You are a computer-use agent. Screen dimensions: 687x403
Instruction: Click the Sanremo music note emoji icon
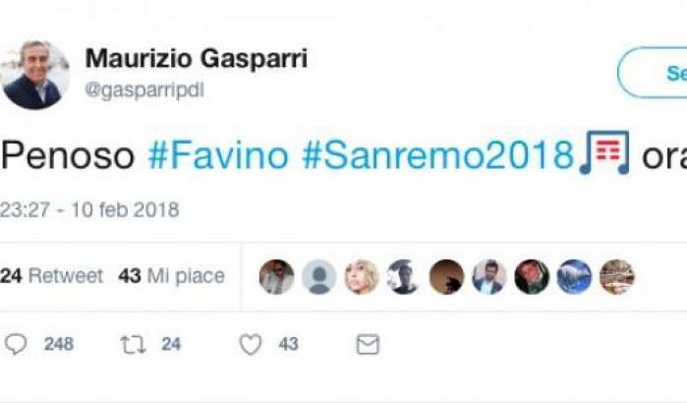click(604, 152)
